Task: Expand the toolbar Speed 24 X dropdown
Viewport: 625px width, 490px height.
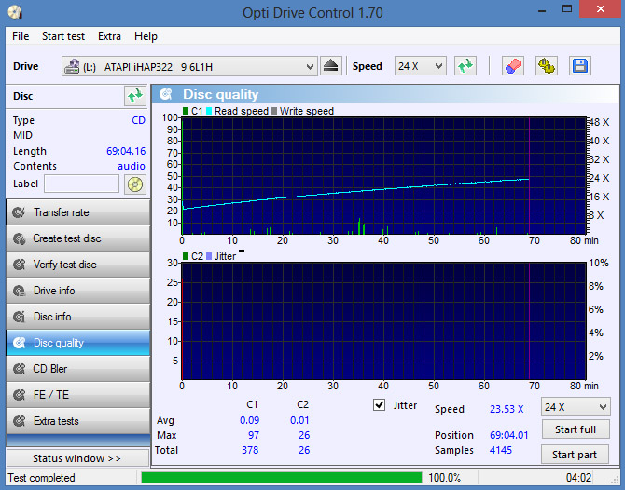Action: 420,66
